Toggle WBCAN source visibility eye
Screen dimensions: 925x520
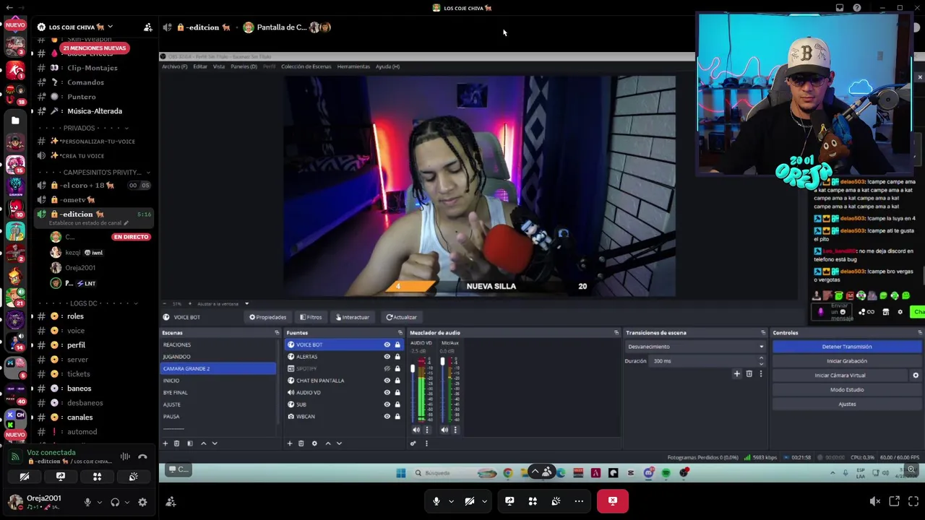387,417
